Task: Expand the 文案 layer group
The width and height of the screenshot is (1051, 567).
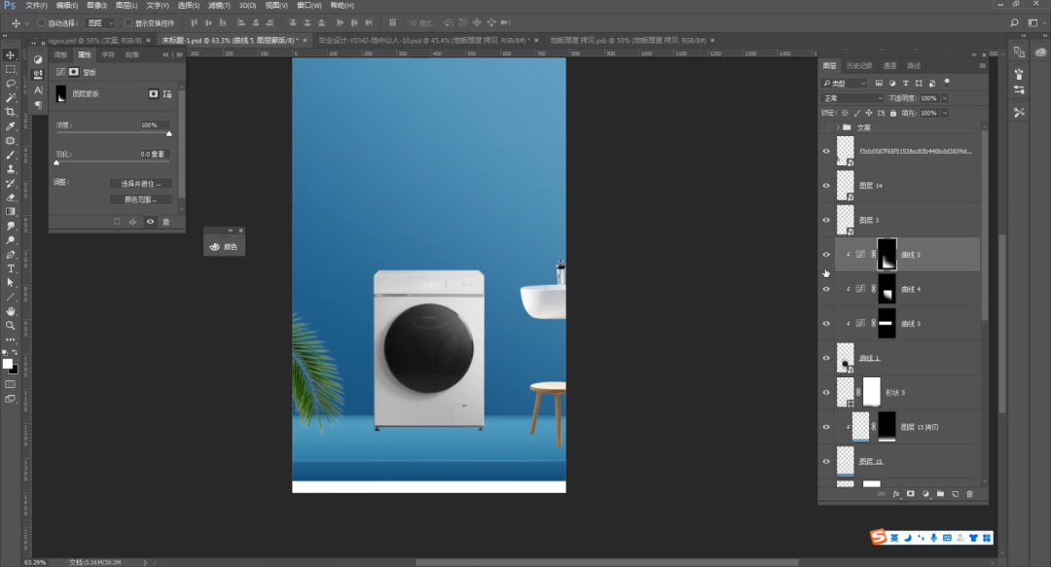Action: pos(837,127)
